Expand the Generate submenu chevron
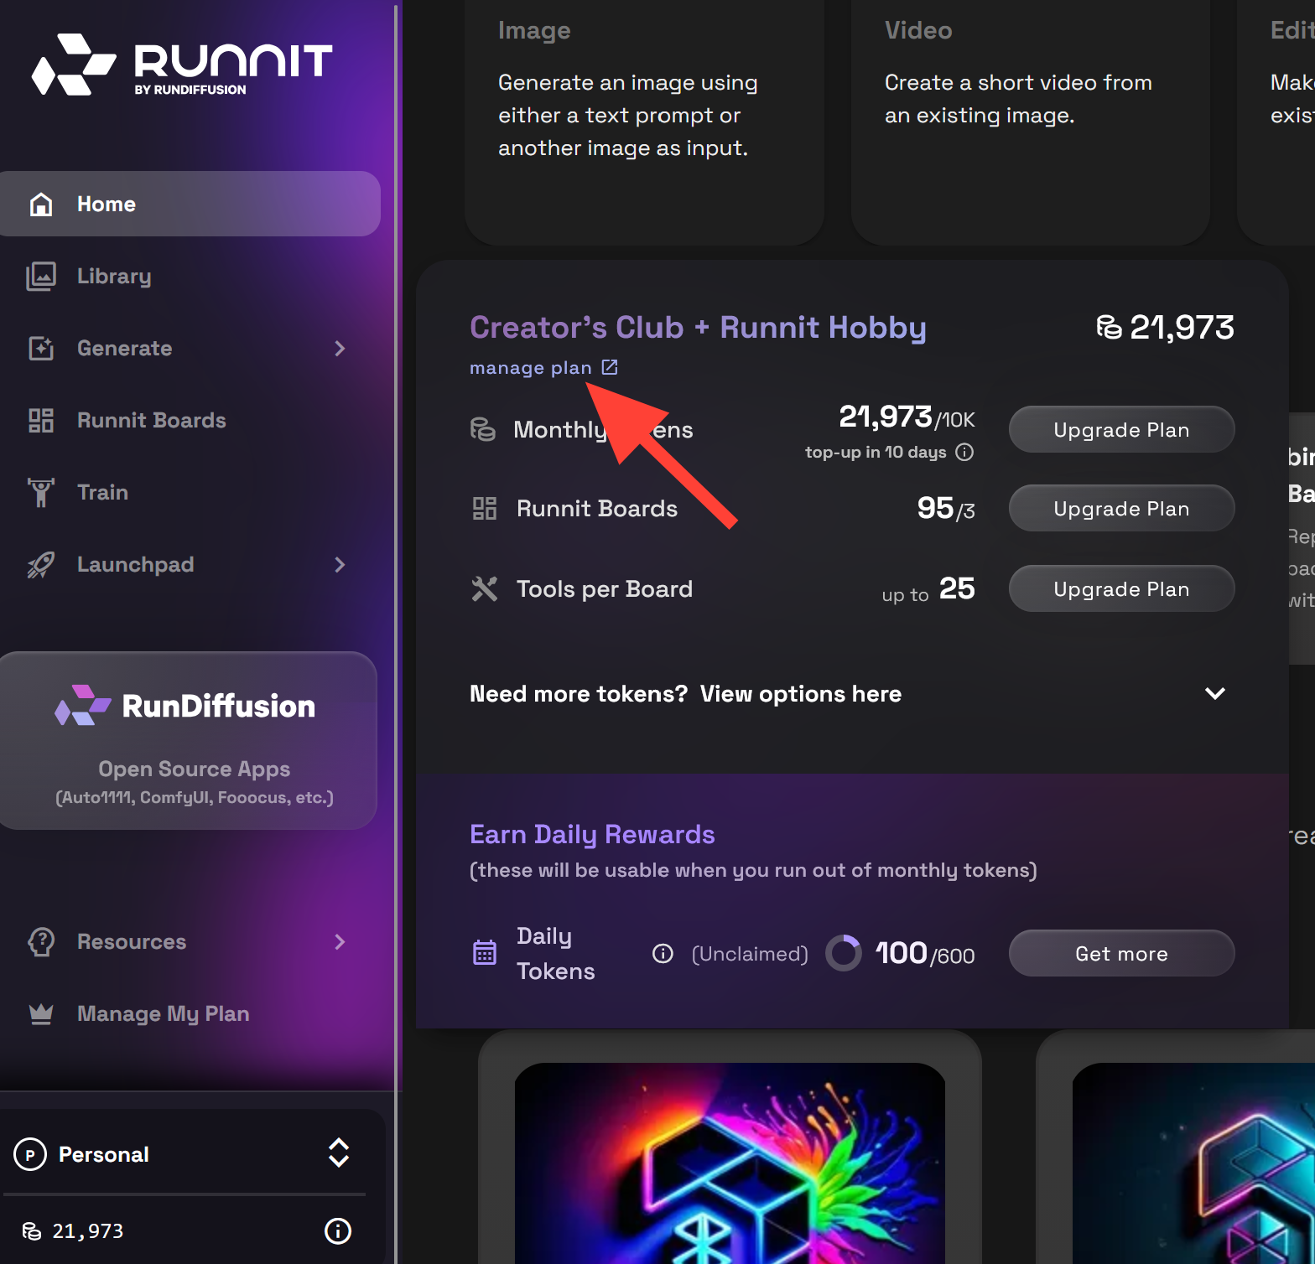 click(340, 348)
